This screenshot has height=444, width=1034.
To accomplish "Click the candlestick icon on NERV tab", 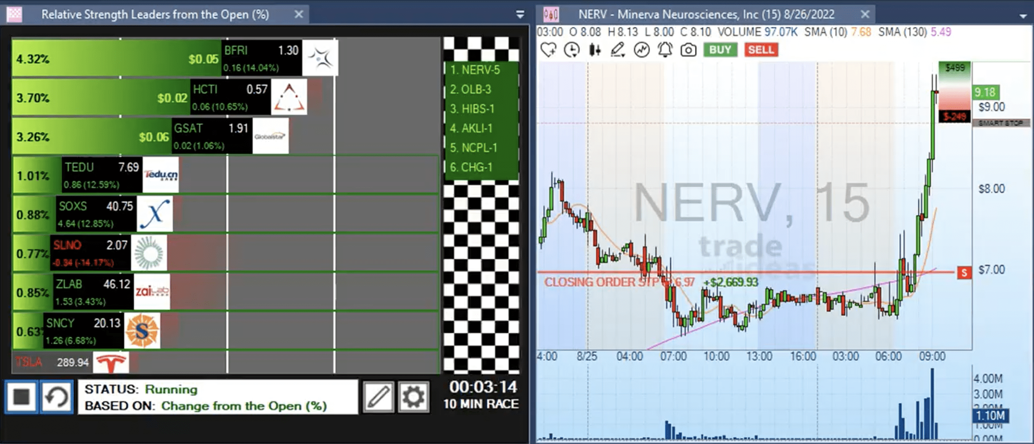I will [x=551, y=15].
